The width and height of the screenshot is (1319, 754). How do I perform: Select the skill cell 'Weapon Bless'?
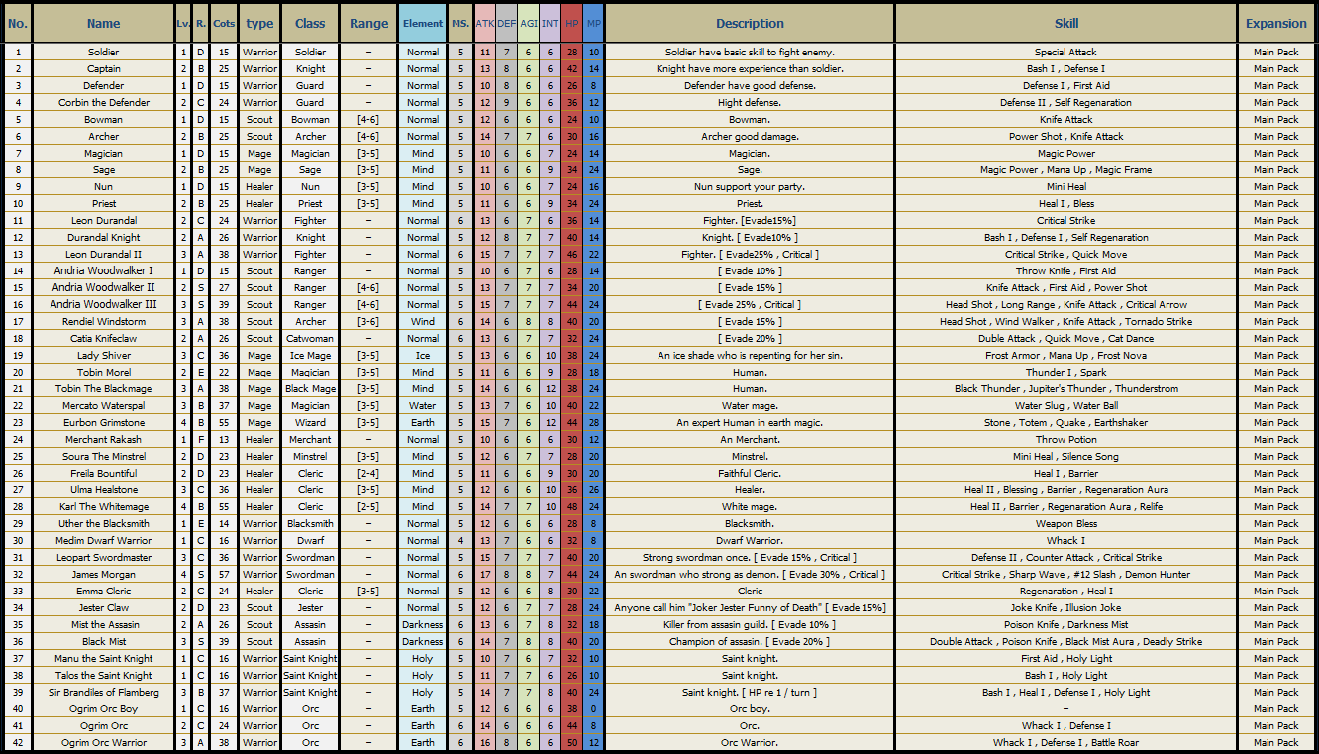(1066, 524)
